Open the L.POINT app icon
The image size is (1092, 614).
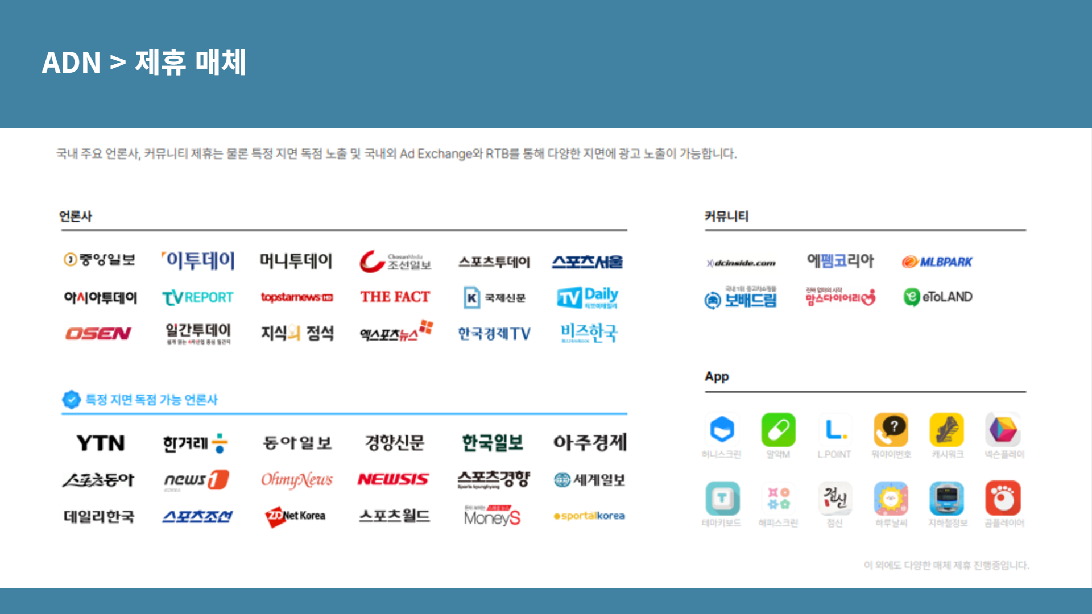[834, 430]
